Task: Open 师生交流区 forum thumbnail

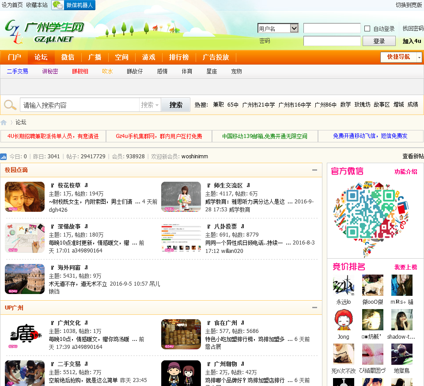Action: point(181,196)
